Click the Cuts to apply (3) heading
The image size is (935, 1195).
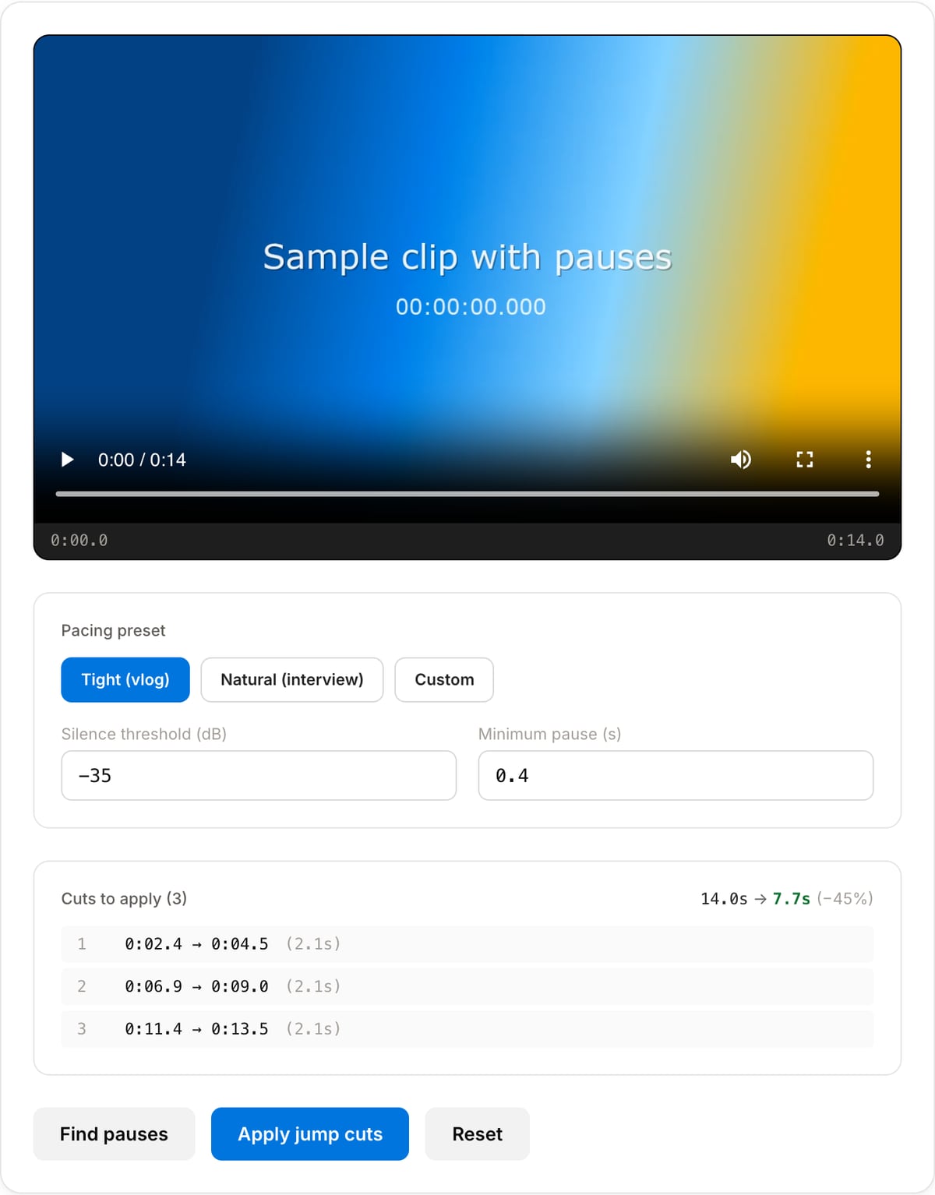click(124, 899)
